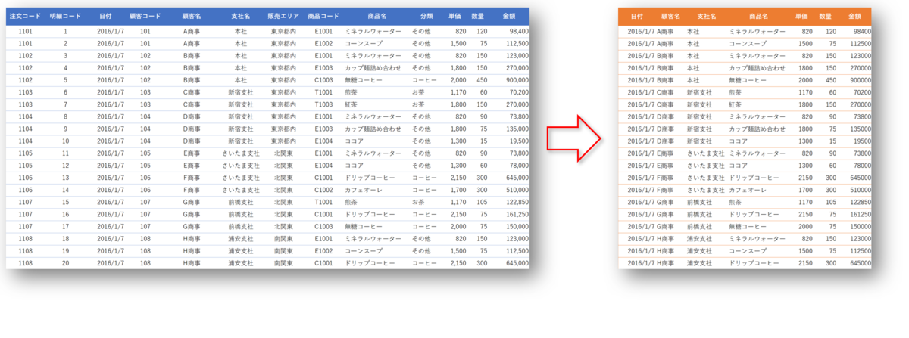The width and height of the screenshot is (909, 338).
Task: Select the 分類 column header
Action: pos(426,16)
